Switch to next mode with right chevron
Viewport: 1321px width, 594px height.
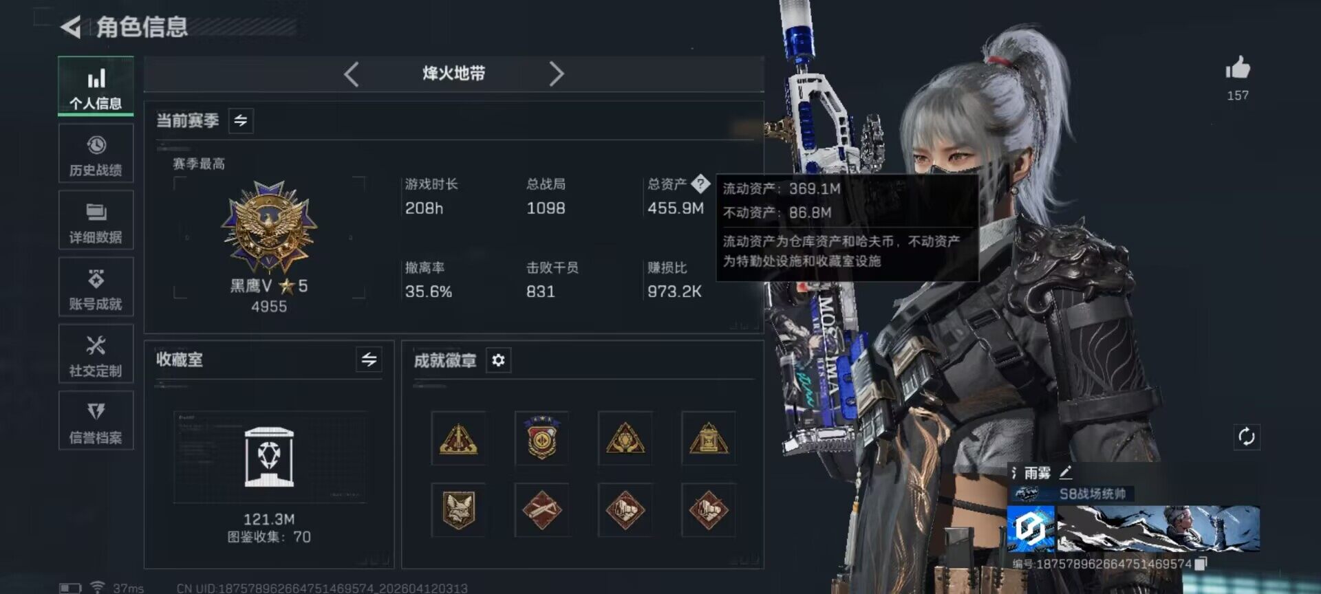click(x=556, y=74)
